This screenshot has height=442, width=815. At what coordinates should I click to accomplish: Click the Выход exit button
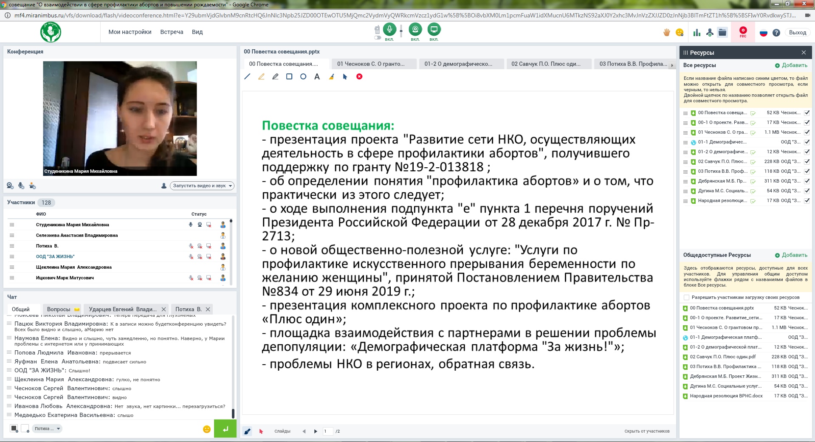click(x=797, y=33)
